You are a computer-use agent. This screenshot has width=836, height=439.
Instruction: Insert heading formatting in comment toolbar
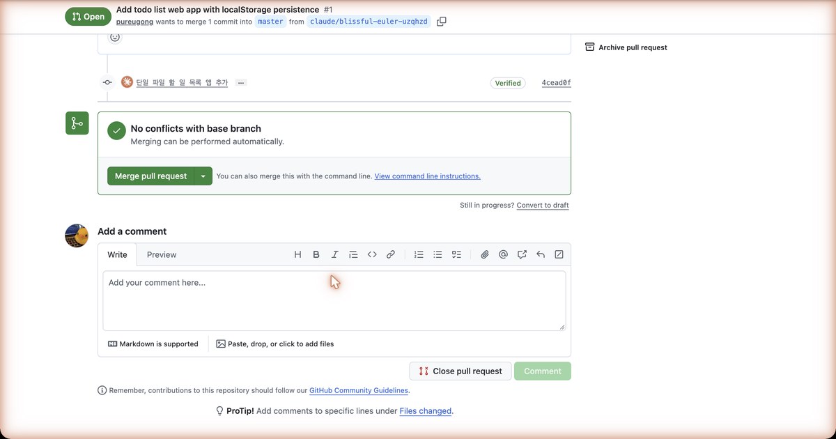click(297, 254)
